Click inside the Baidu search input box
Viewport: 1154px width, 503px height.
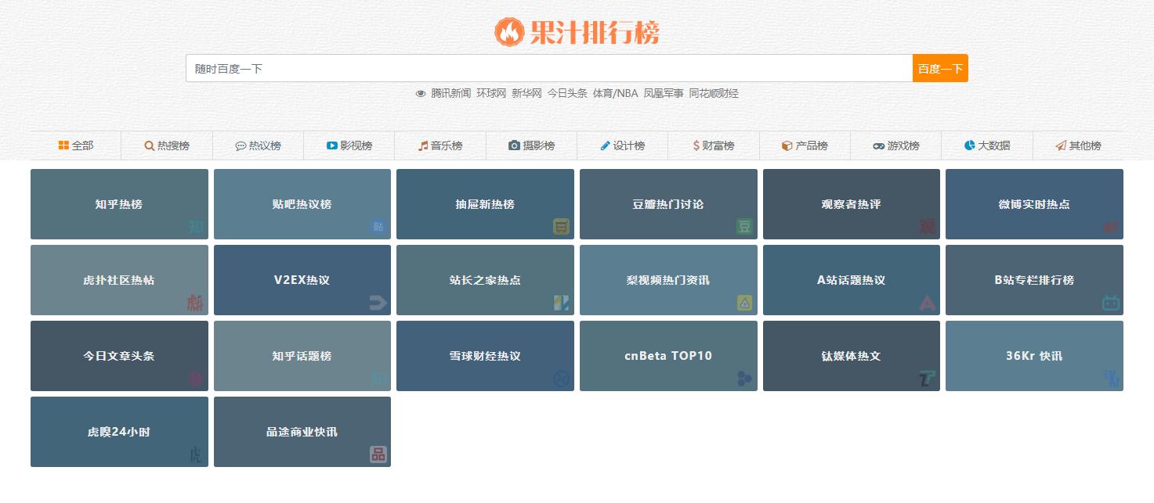pos(548,68)
